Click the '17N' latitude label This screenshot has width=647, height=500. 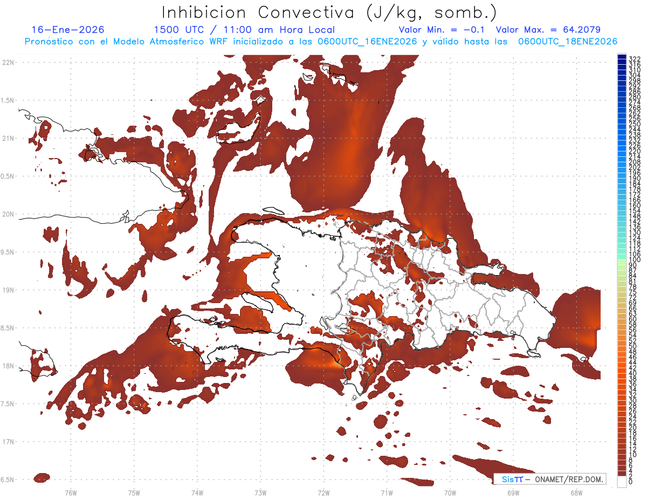pyautogui.click(x=8, y=442)
